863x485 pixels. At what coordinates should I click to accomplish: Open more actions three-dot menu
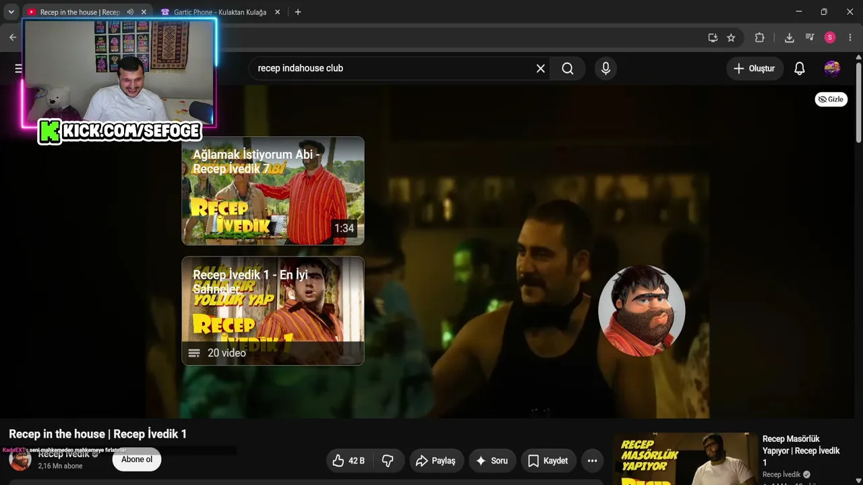point(592,461)
